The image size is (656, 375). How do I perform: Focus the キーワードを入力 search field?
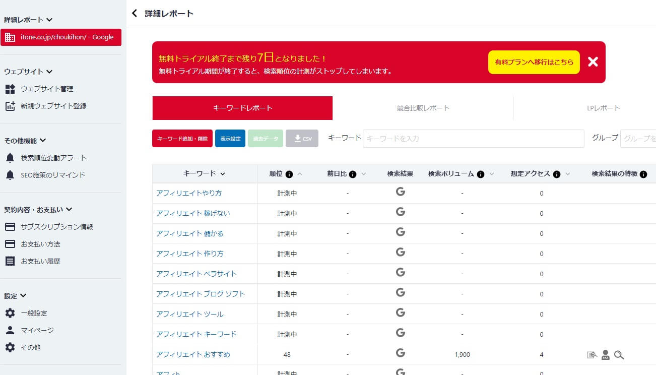click(473, 138)
